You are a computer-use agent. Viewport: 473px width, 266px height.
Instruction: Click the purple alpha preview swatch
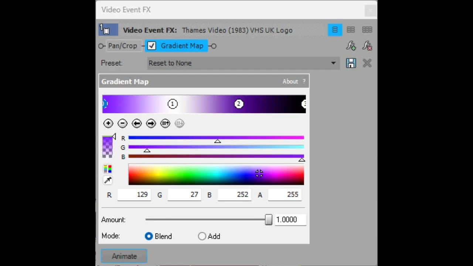point(107,147)
